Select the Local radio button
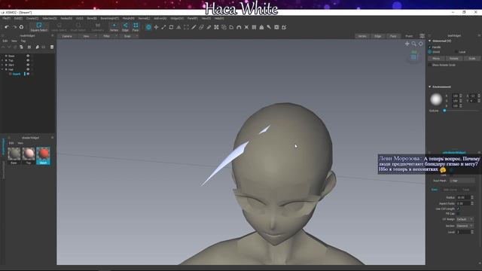Viewport: 482px width, 271px height. 456,52
